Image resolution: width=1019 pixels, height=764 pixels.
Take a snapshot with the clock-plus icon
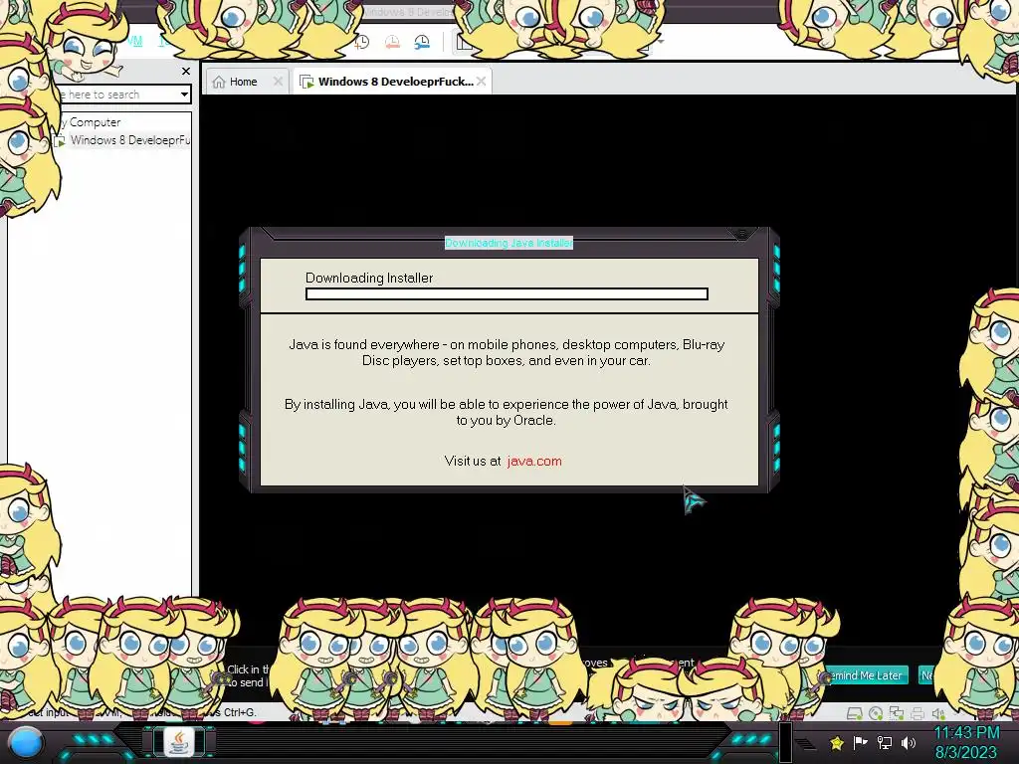pos(362,42)
